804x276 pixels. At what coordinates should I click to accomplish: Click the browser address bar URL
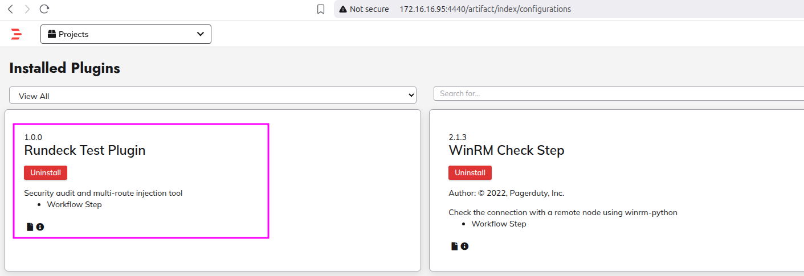[x=485, y=9]
